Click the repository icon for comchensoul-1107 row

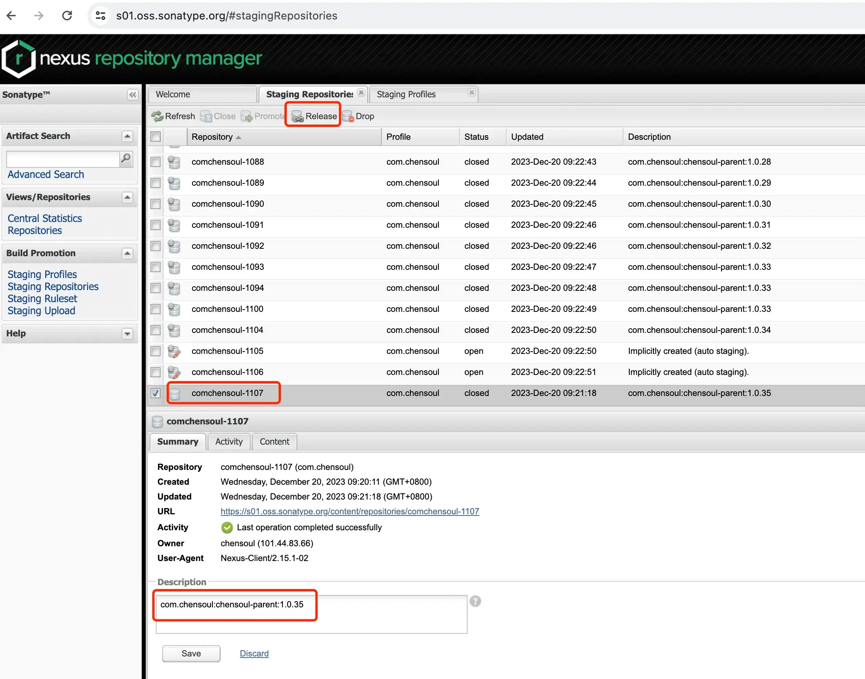pyautogui.click(x=174, y=393)
